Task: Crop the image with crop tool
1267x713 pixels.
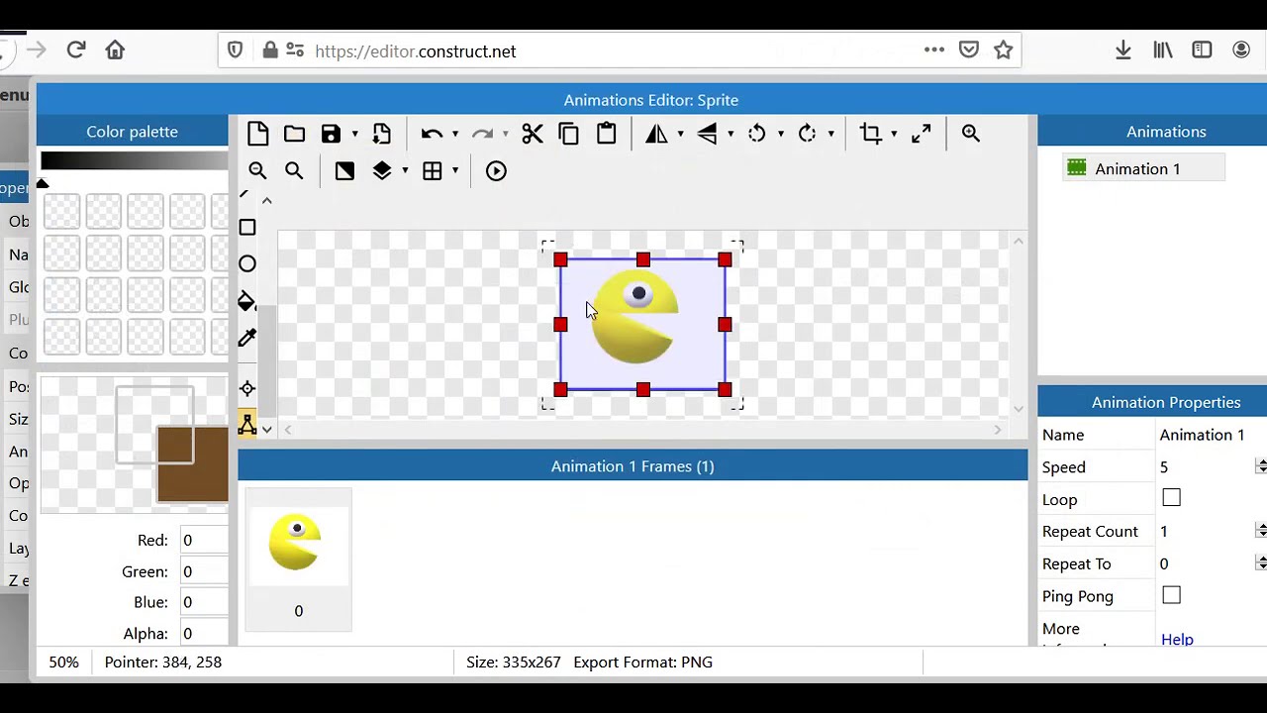Action: 871,134
